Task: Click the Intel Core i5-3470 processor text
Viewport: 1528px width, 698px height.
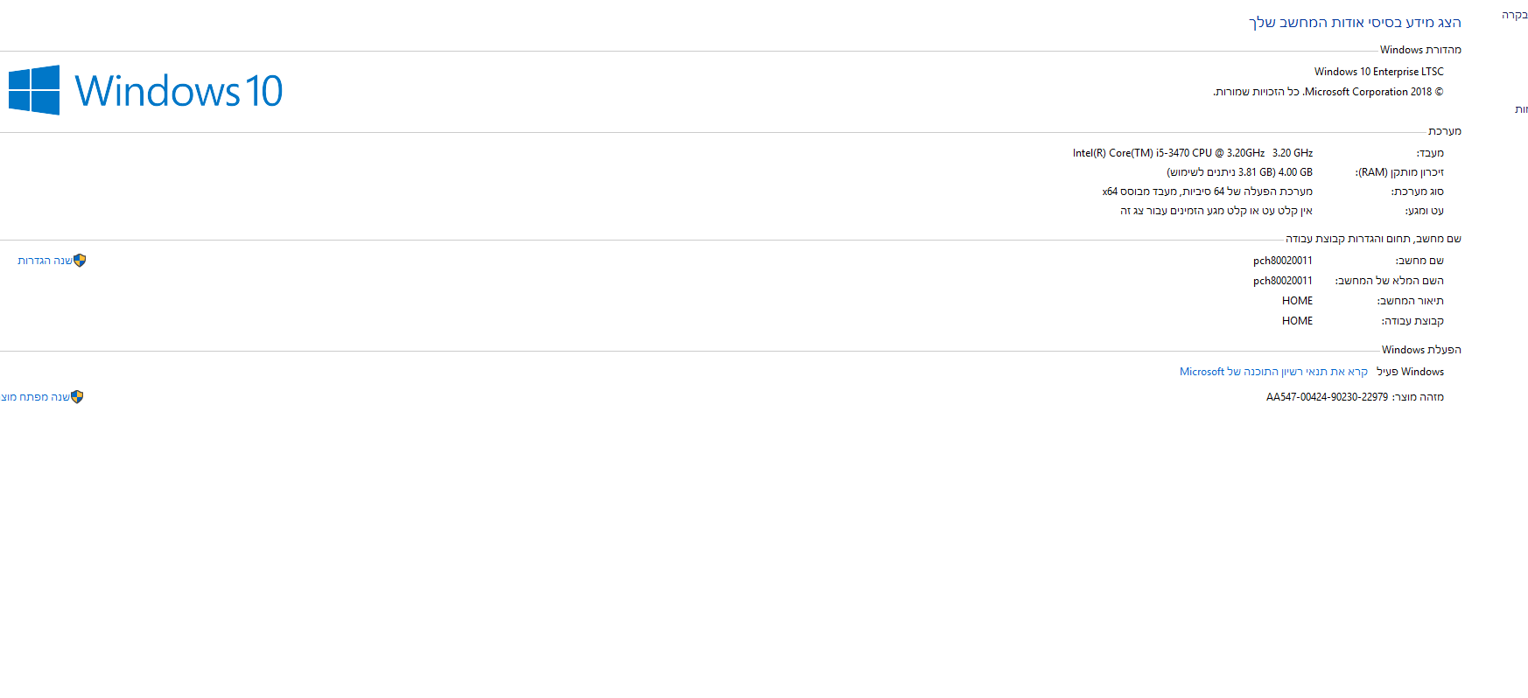Action: coord(1192,153)
